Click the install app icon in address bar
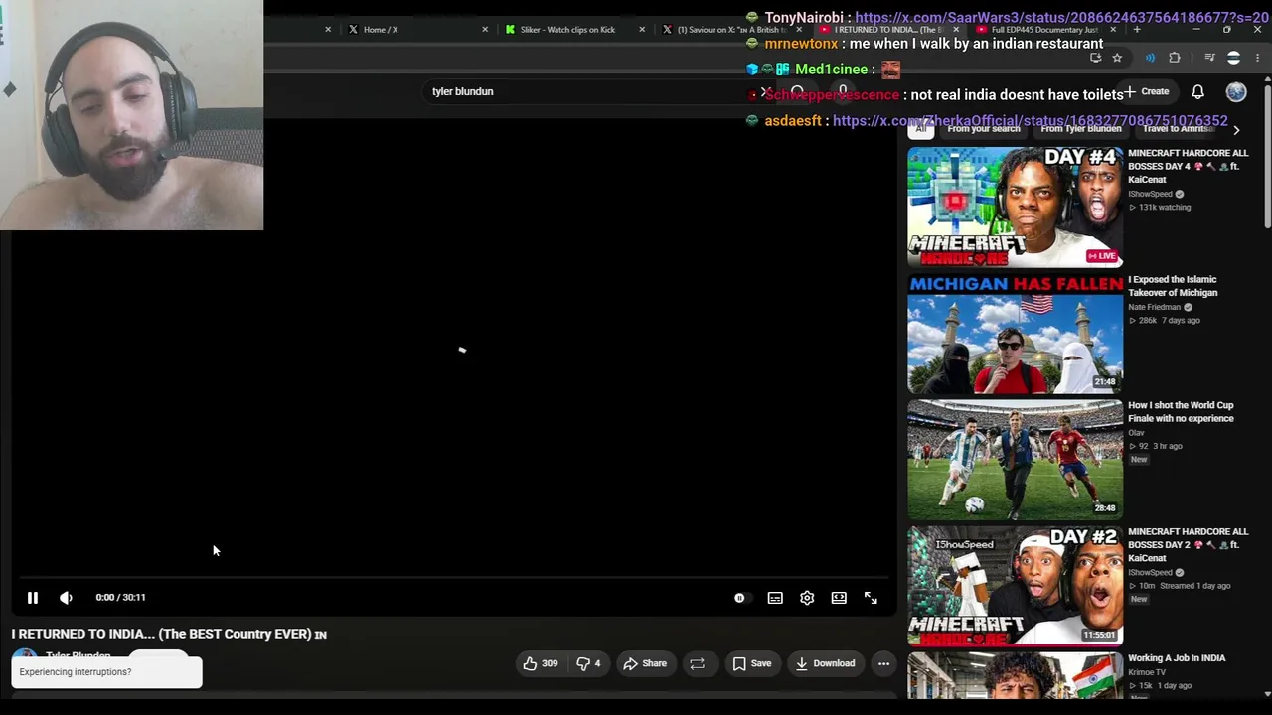 click(x=1095, y=58)
